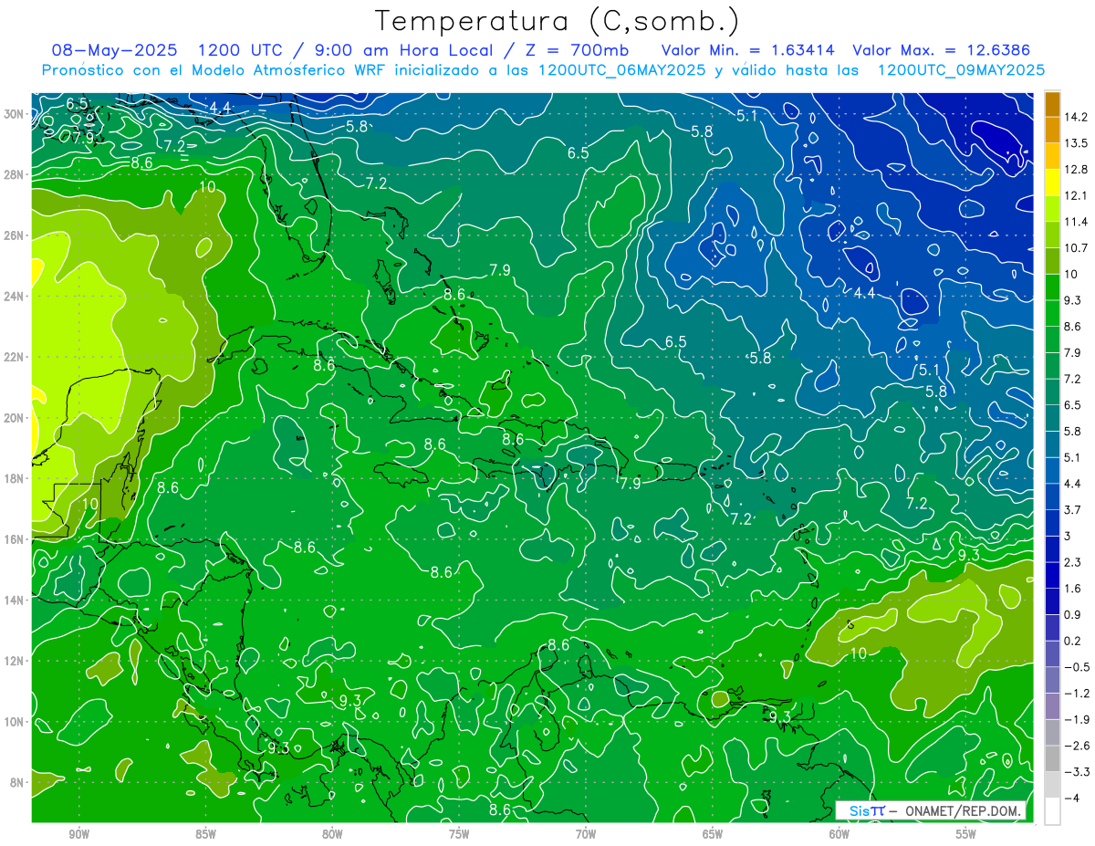Click the 22N latitude axis label
Image resolution: width=1095 pixels, height=846 pixels.
(14, 357)
